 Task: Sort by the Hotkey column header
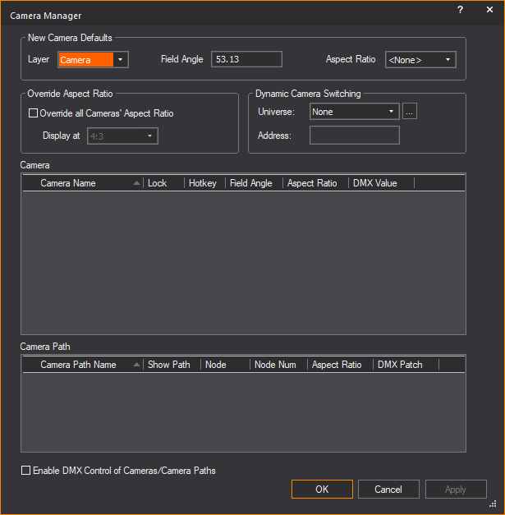tap(203, 183)
